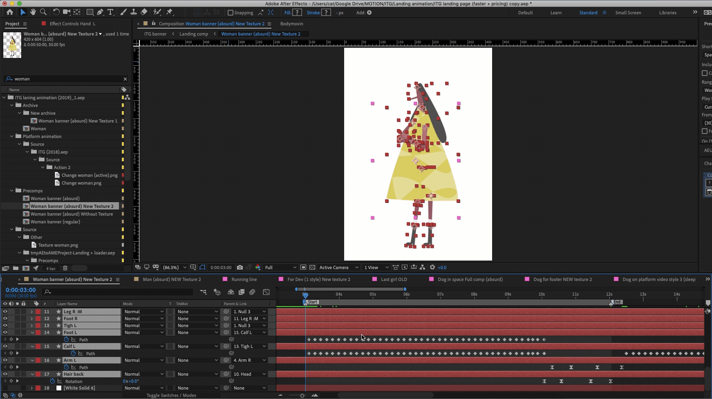Select the Pen tool
Screen dimensions: 712x399
[100, 12]
